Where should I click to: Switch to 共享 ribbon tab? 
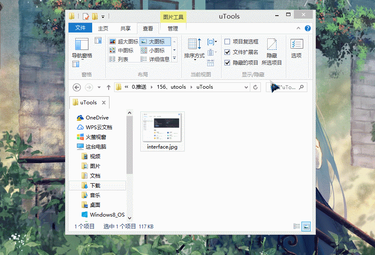click(x=126, y=28)
